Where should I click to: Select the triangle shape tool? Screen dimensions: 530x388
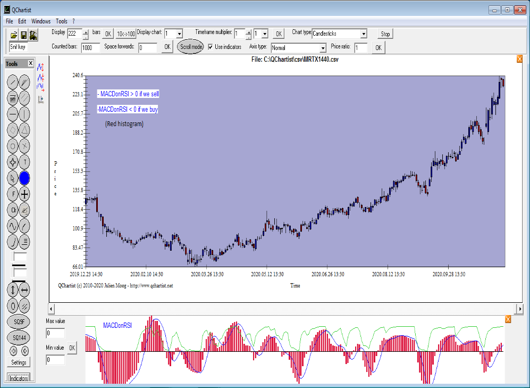pos(25,130)
